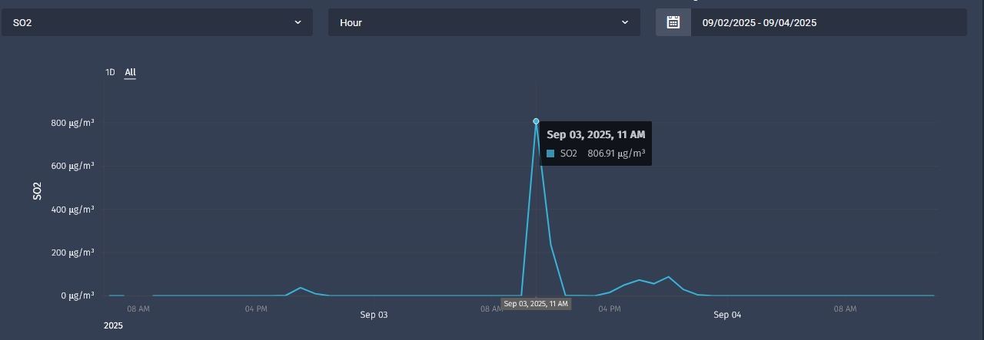Click the 806.91 µg/m³ tooltip value
This screenshot has height=340, width=984.
click(x=616, y=153)
